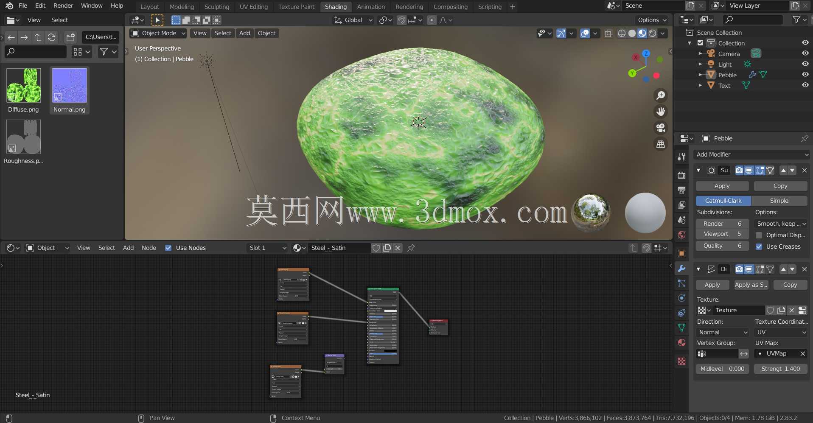Unlink the Steel_-_Satin material
Image resolution: width=813 pixels, height=423 pixels.
click(x=398, y=248)
